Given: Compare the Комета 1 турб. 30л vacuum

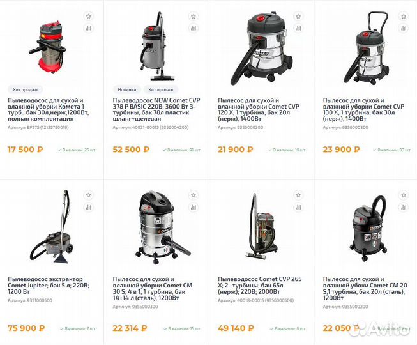Looking at the screenshot, I should (88, 28).
